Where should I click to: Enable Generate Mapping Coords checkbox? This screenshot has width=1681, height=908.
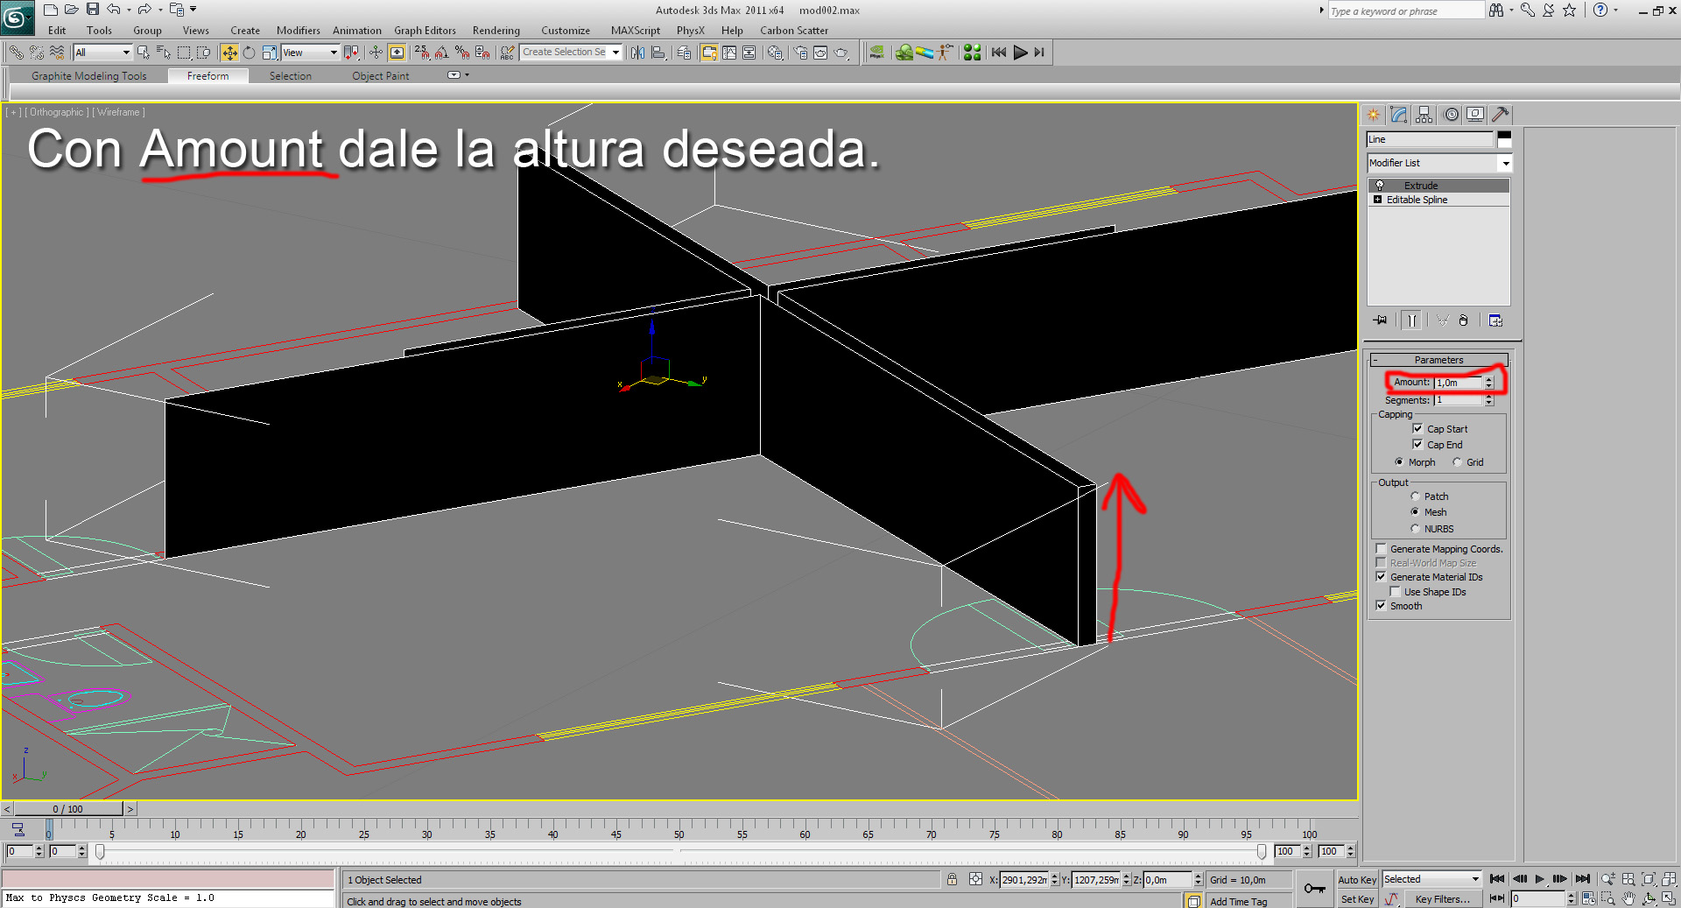[1381, 549]
